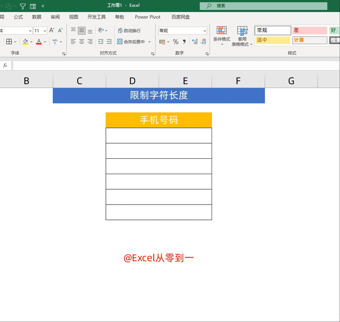Open the 数据 ribbon tab
Screen dimensions: 340x322
[x=37, y=17]
